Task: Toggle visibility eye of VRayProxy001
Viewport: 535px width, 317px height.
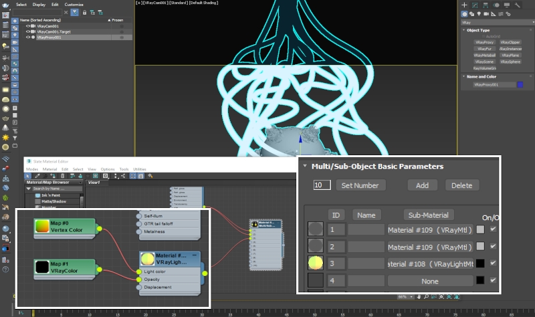Action: (x=27, y=37)
